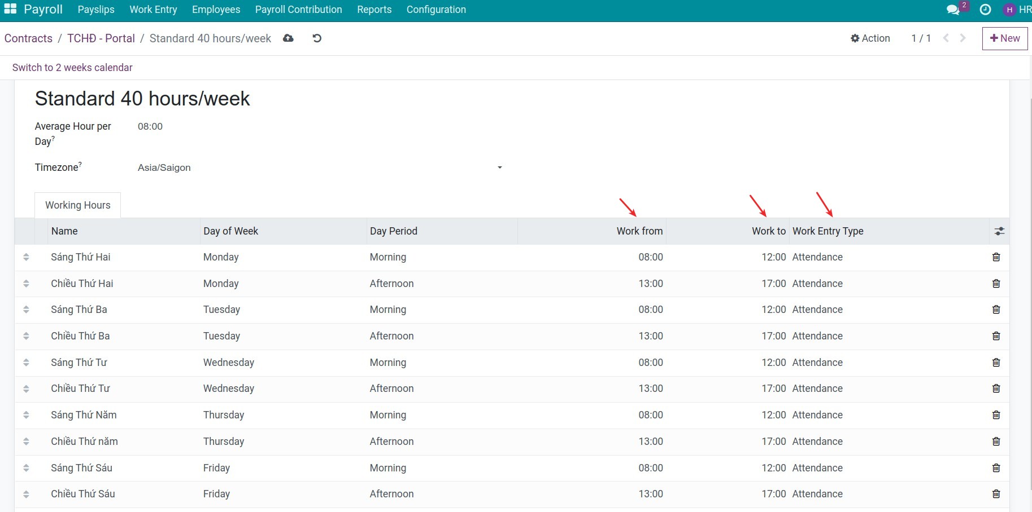
Task: Delete the Sáng Thứ Tư row
Action: pos(996,363)
